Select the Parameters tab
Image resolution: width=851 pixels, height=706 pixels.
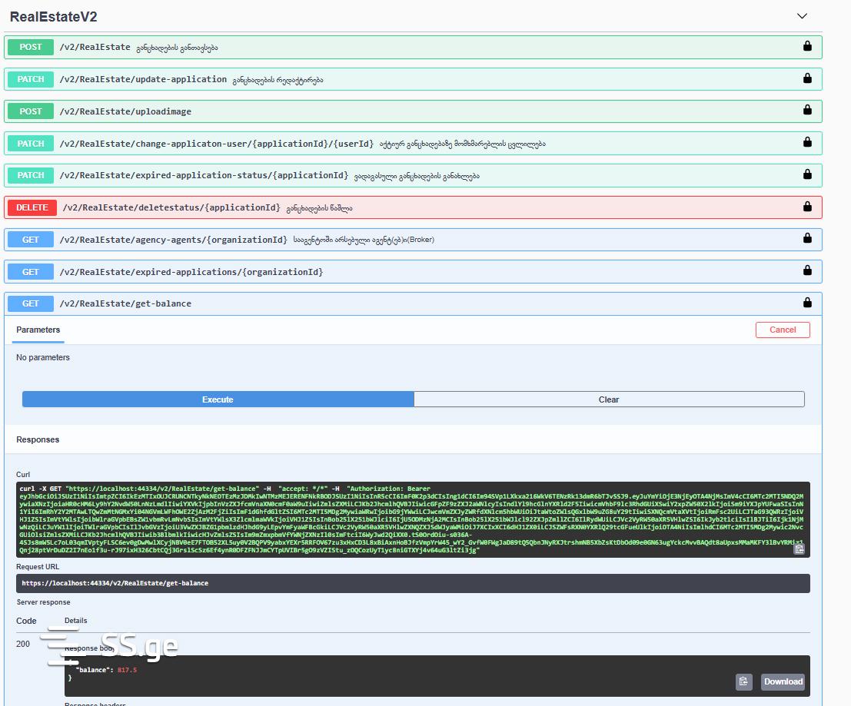[38, 330]
